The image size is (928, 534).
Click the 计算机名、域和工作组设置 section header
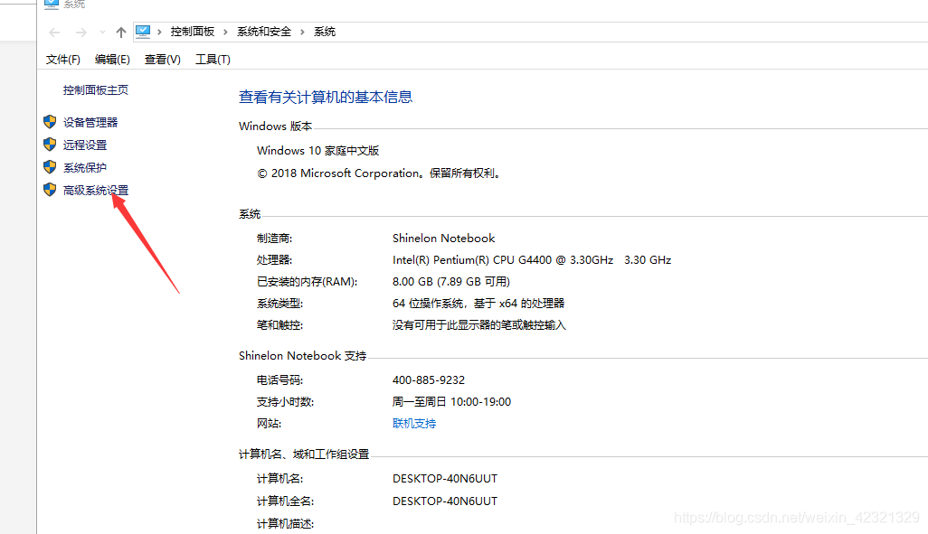(304, 454)
